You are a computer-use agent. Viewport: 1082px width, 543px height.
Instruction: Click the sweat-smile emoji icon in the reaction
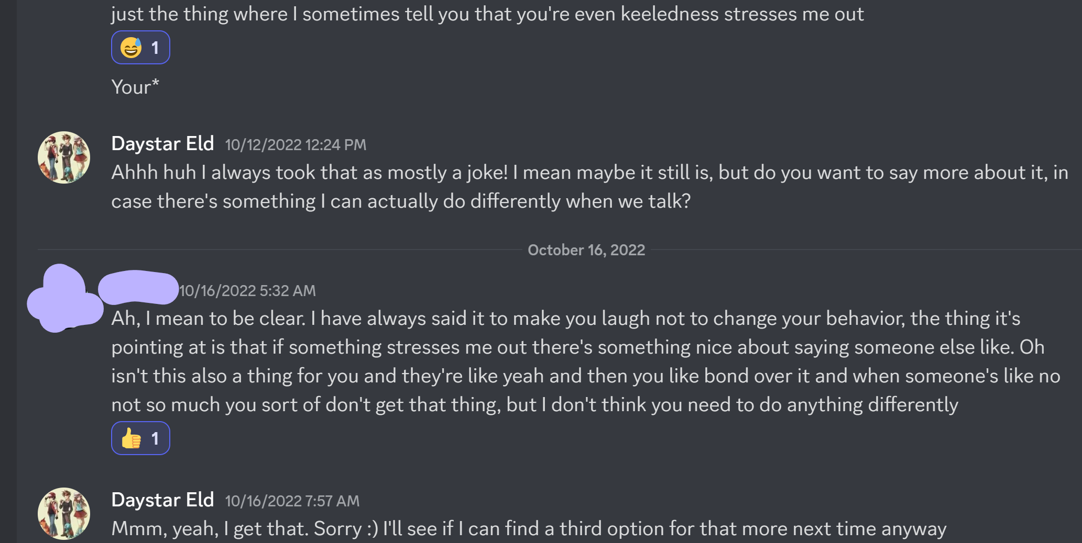tap(131, 48)
